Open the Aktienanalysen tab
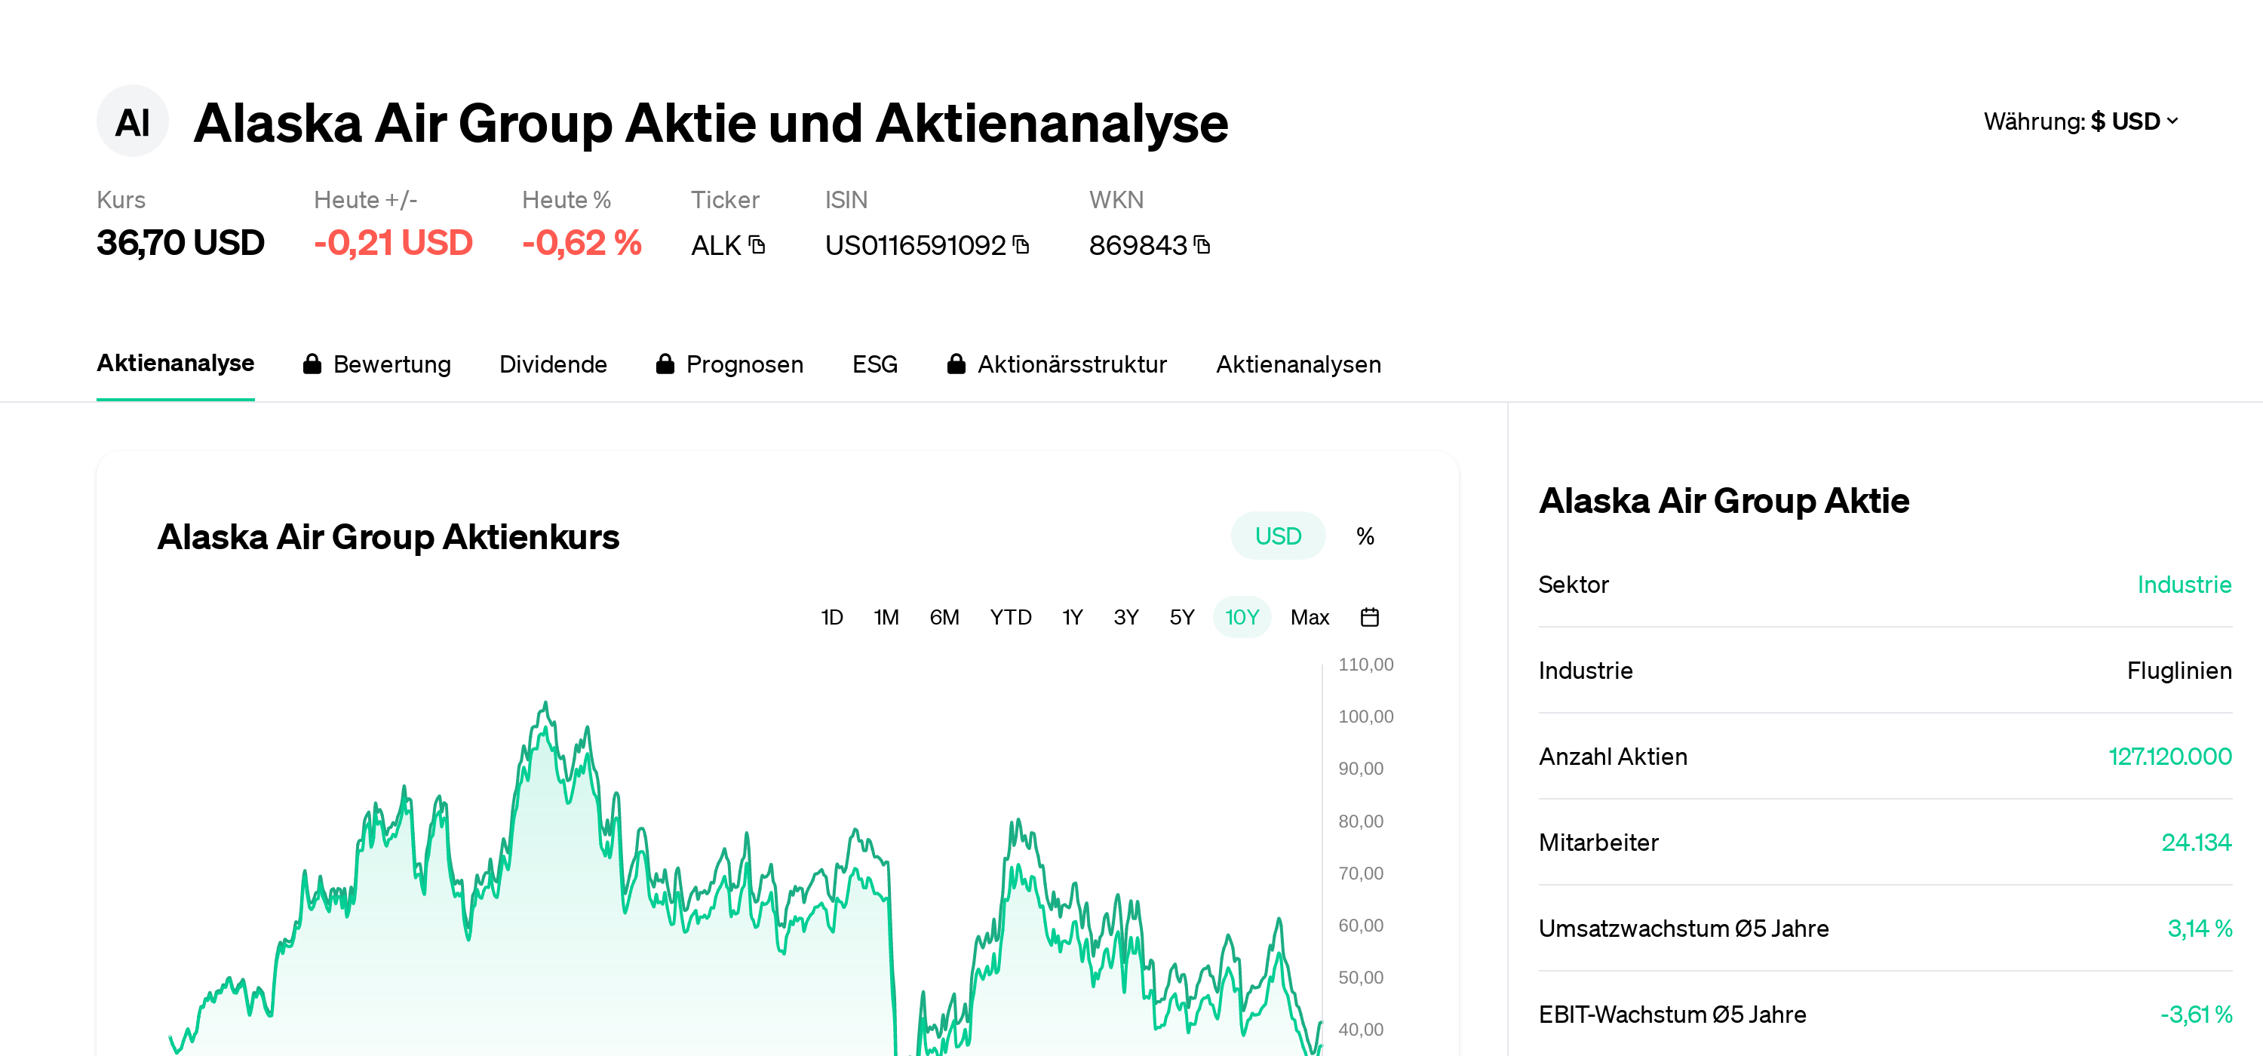Screen dimensions: 2263x1056 point(1298,364)
